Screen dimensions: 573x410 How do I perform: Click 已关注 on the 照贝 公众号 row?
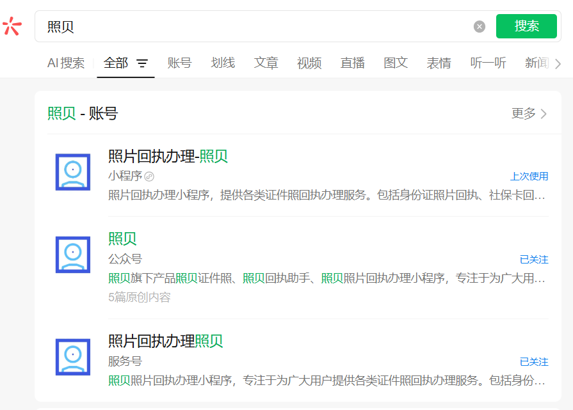point(534,260)
